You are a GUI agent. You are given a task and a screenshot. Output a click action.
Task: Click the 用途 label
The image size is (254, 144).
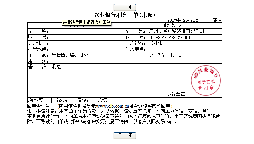(x=38, y=61)
